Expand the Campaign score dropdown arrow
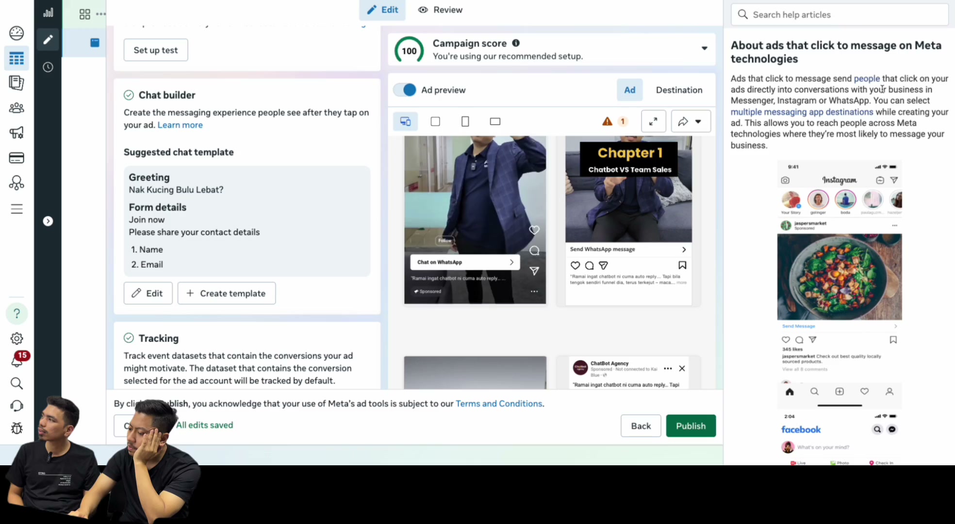This screenshot has width=955, height=524. pos(704,48)
